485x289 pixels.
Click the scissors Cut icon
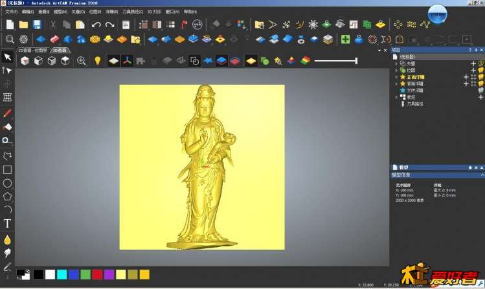(x=53, y=25)
